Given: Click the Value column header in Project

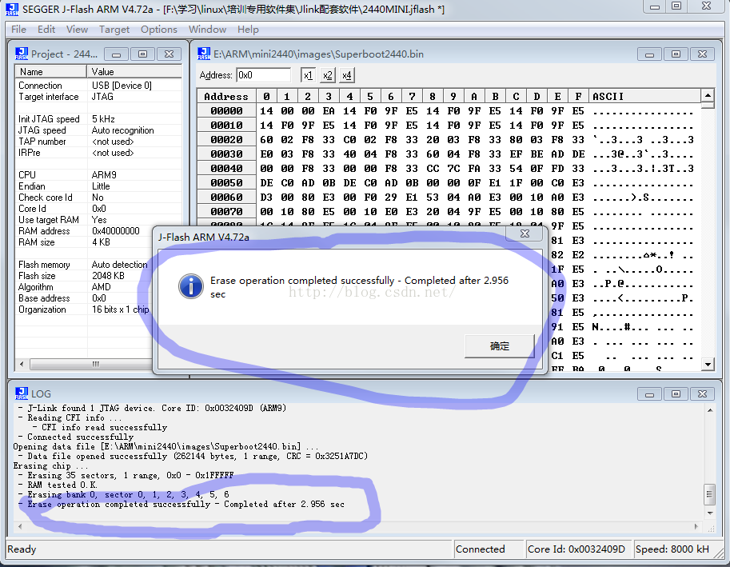Looking at the screenshot, I should tap(134, 72).
